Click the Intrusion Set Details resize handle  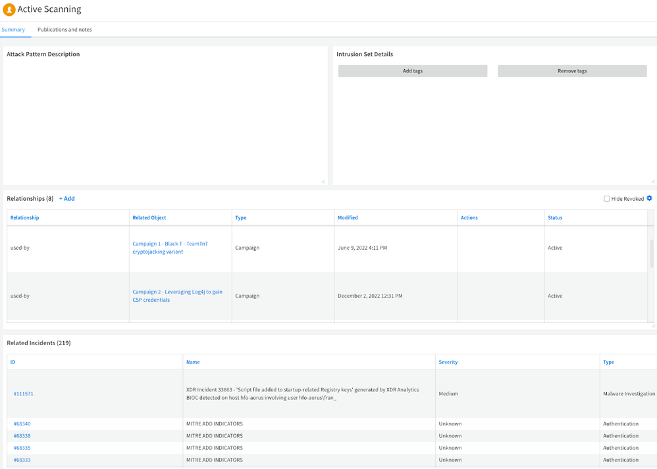tap(653, 181)
